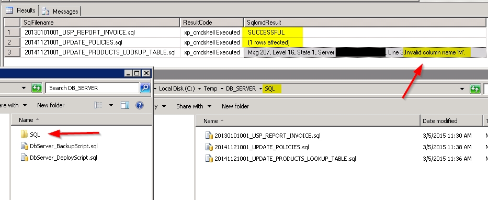Click DbServer_BackupScript.sql file icon
This screenshot has width=488, height=200.
[24, 146]
